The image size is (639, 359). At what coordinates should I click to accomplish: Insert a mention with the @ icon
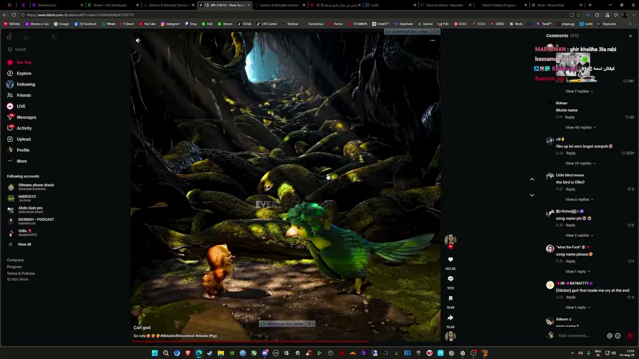610,336
